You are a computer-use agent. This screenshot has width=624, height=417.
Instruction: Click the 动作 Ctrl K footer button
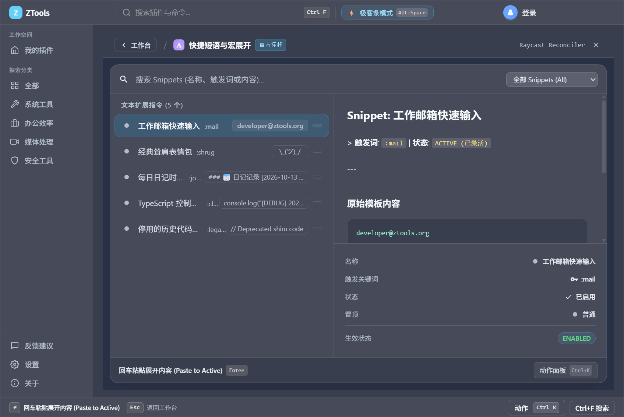tap(537, 408)
